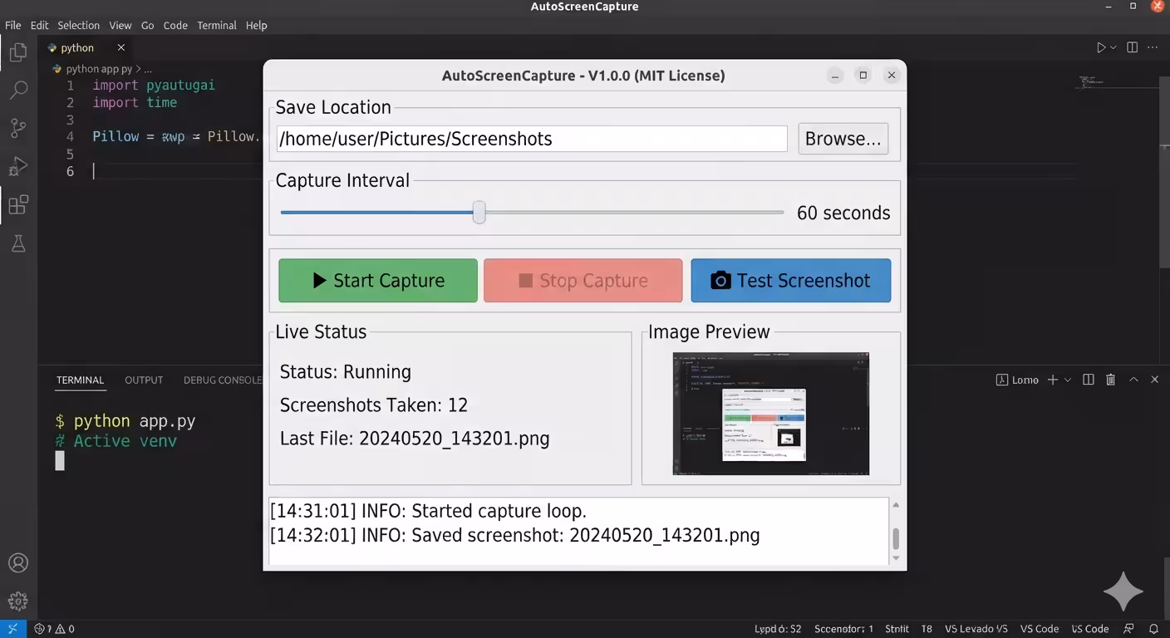Viewport: 1170px width, 638px height.
Task: Open the Explorer view in the activity bar
Action: [17, 53]
